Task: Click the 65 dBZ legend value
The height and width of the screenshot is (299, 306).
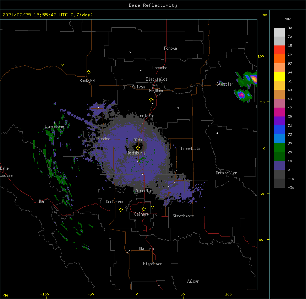Action: coord(290,46)
